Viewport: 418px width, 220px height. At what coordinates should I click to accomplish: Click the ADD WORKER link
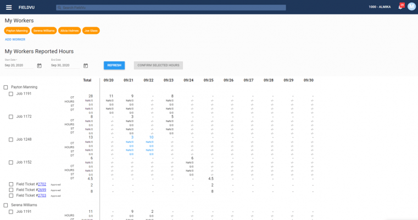pos(15,39)
